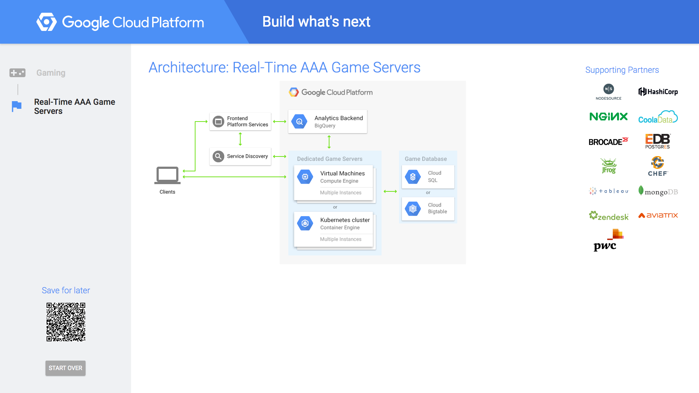This screenshot has height=393, width=699.
Task: Click the Zendesk partner logo
Action: point(609,216)
